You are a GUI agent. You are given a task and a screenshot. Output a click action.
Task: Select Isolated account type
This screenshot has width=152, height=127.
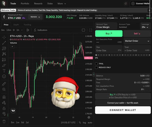tap(129, 26)
